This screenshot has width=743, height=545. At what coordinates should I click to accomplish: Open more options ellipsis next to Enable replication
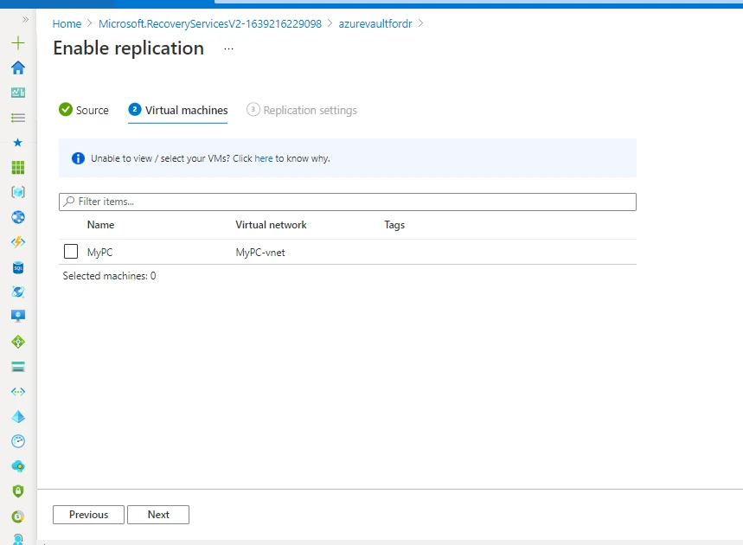pos(228,50)
